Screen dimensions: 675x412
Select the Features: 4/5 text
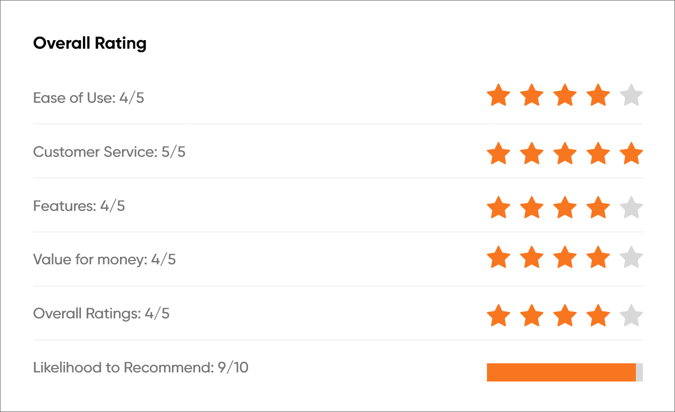point(79,206)
